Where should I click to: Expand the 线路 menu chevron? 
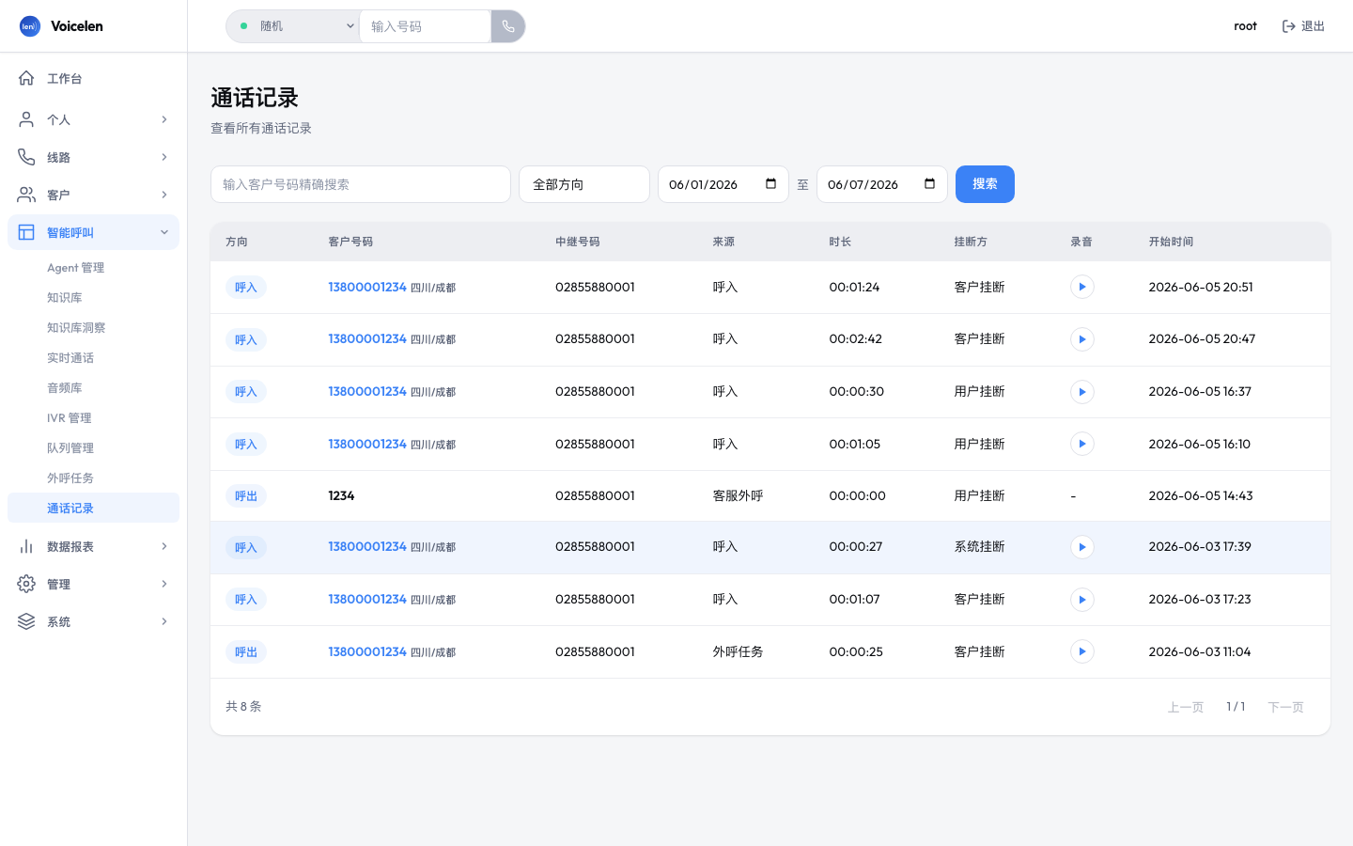164,157
